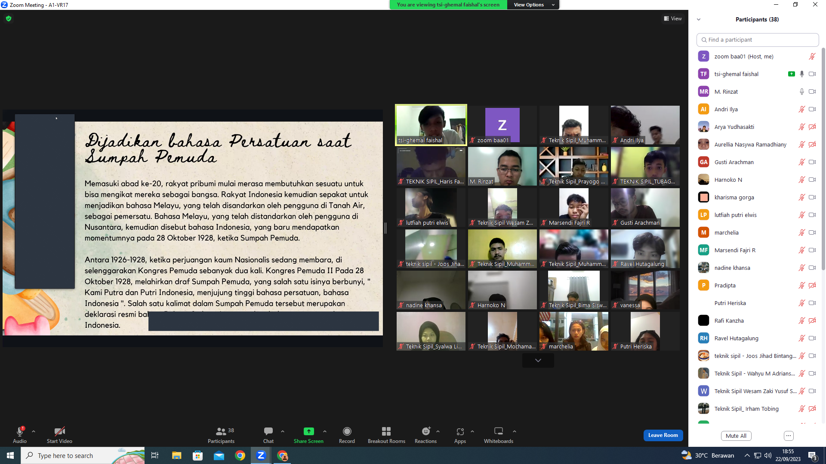Open Zoom app icon in taskbar
826x464 pixels.
click(261, 455)
